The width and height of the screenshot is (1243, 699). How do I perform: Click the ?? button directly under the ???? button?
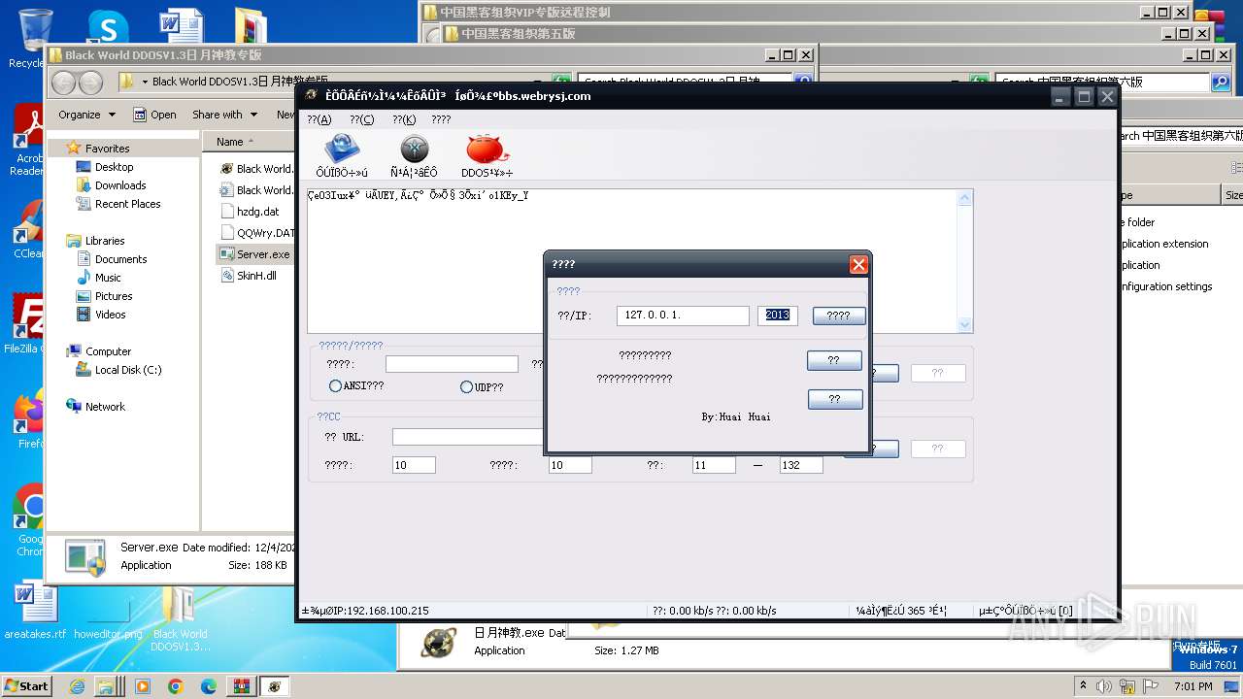tap(834, 360)
